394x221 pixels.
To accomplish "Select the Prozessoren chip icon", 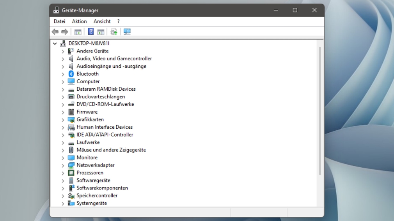I will coord(71,173).
